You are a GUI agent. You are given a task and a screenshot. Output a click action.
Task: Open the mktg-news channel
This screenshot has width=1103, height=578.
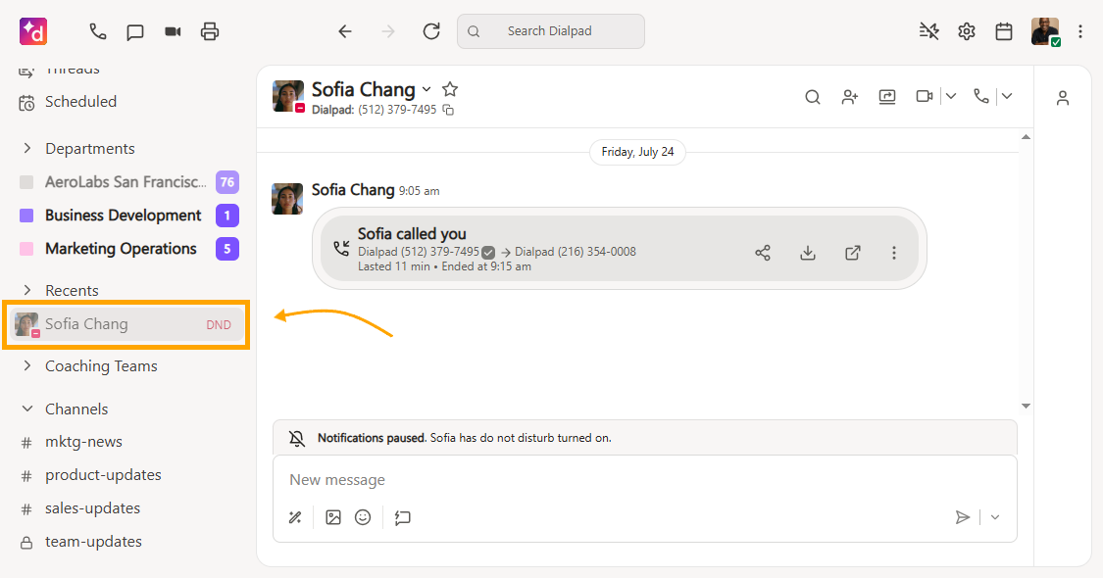click(x=83, y=442)
